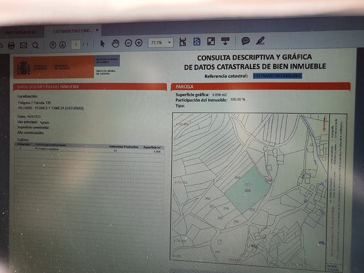The width and height of the screenshot is (364, 273).
Task: Zoom in with the plus button
Action: click(139, 43)
